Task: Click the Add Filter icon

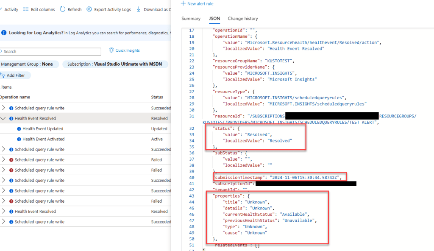Action: pyautogui.click(x=3, y=75)
